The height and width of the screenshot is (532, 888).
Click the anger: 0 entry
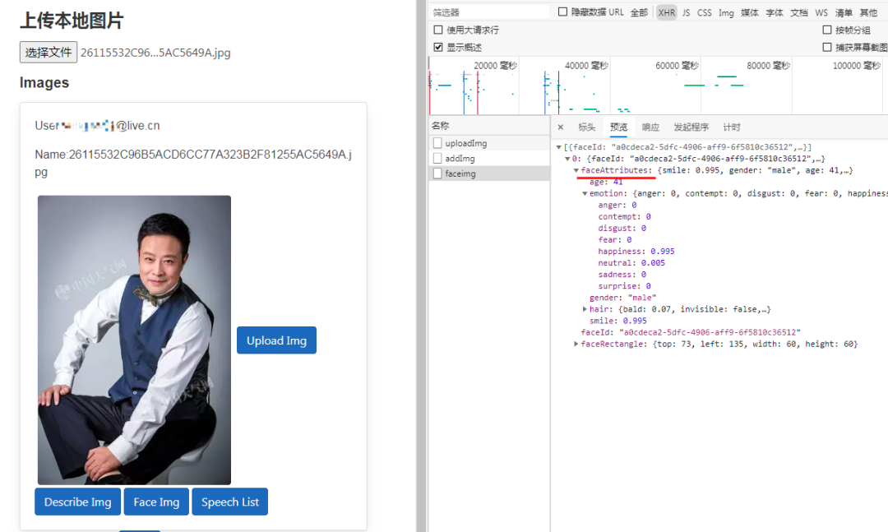coord(617,205)
